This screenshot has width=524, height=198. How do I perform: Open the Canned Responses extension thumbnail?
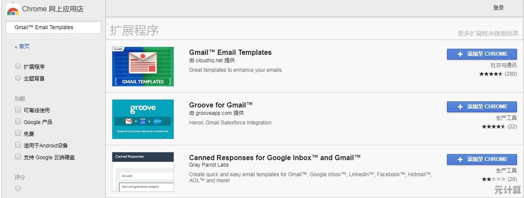[143, 171]
